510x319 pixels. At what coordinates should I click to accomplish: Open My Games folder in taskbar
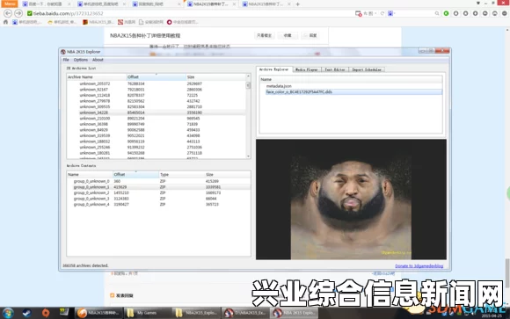pyautogui.click(x=147, y=313)
